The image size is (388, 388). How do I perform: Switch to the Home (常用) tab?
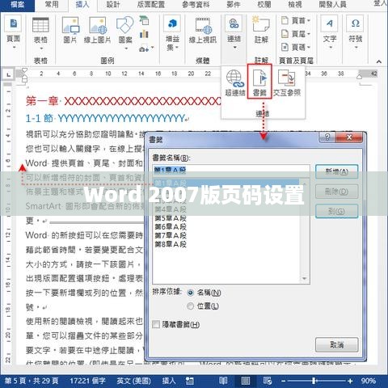pyautogui.click(x=52, y=5)
